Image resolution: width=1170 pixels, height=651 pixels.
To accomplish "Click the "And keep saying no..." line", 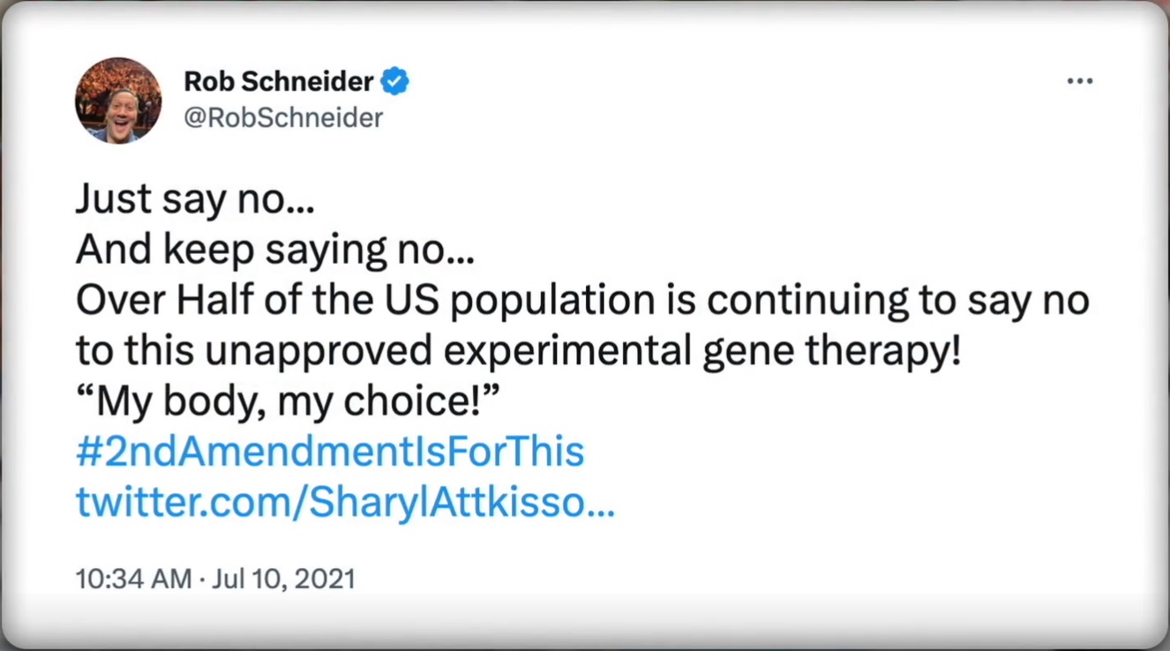I will (x=275, y=251).
